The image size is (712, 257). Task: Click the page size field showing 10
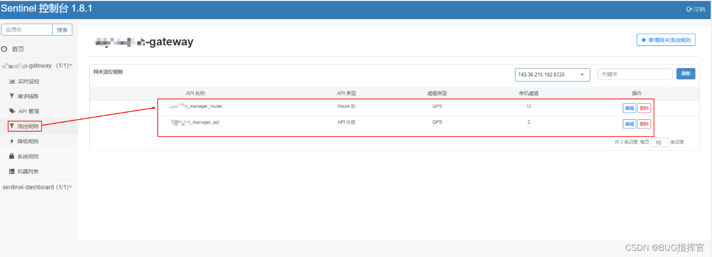pyautogui.click(x=660, y=142)
